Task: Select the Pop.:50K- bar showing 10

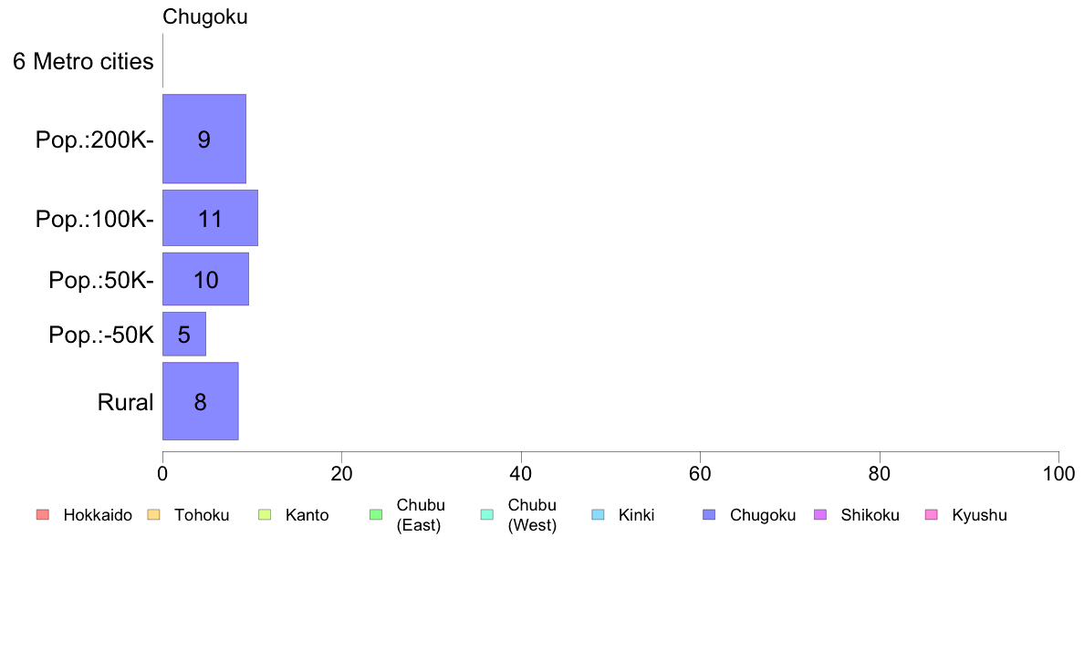Action: click(x=205, y=279)
